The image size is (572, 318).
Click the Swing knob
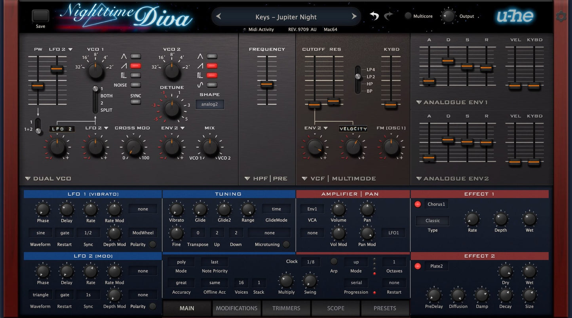310,281
